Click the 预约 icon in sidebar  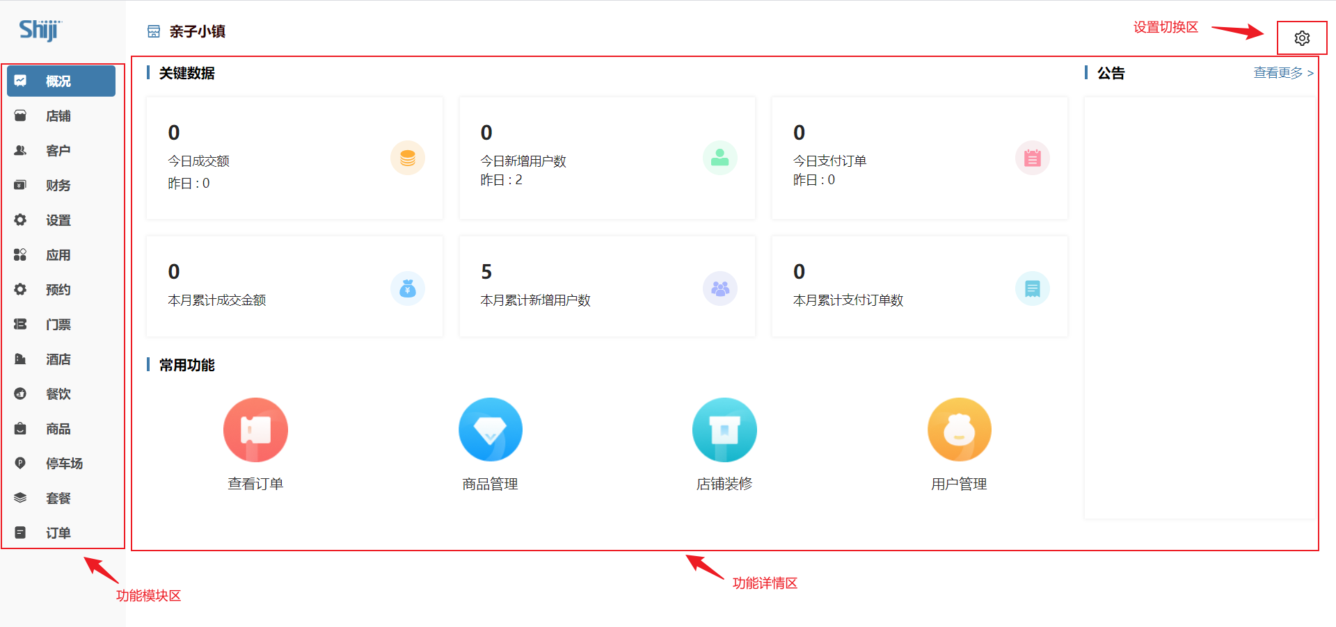pos(20,289)
